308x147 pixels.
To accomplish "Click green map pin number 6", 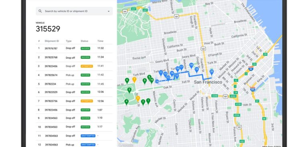I will coord(127,81).
